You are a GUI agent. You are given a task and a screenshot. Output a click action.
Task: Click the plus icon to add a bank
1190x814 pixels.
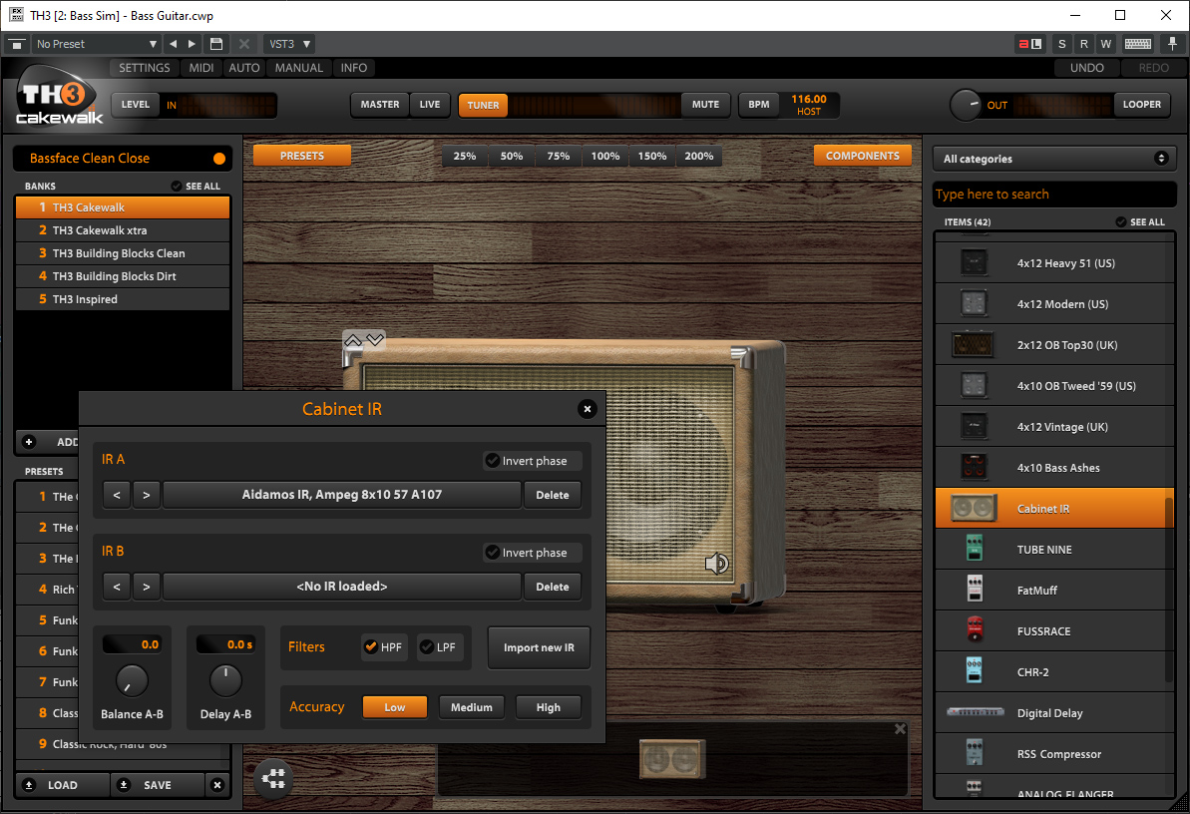point(29,442)
